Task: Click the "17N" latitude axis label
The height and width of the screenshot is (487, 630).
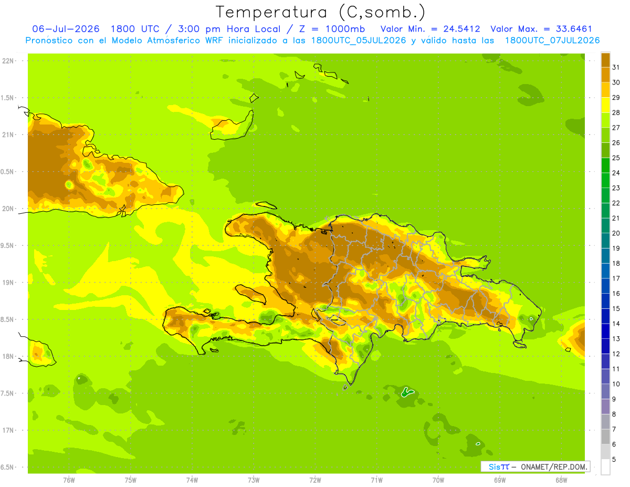Action: click(x=8, y=430)
